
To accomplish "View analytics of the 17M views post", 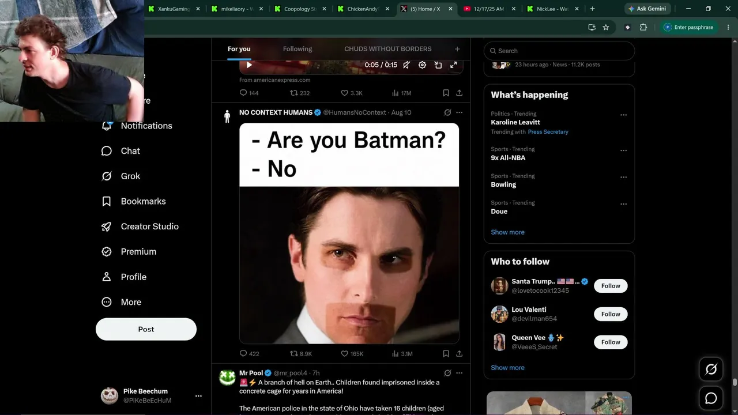I will coord(401,93).
